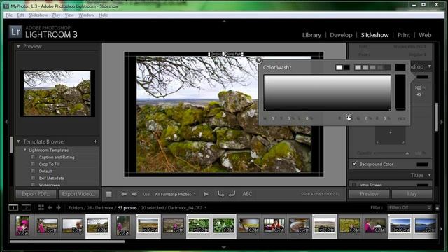Go forward using filmstrip bar right arrow
Viewport: 448px width, 252px height.
point(58,208)
